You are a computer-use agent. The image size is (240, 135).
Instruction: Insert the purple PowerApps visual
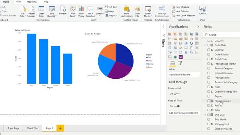point(181,57)
